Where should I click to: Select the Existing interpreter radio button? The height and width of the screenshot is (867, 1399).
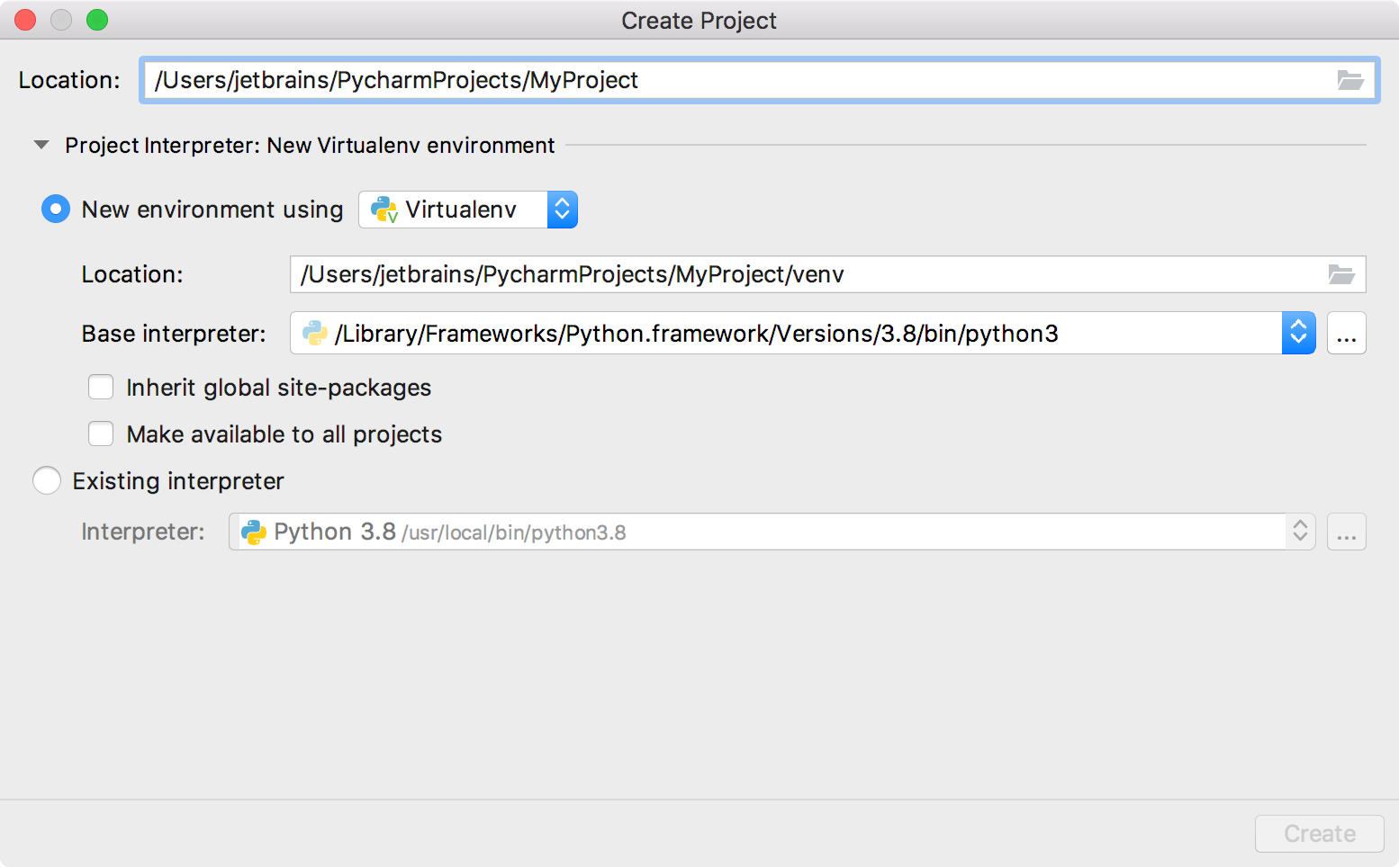click(47, 480)
